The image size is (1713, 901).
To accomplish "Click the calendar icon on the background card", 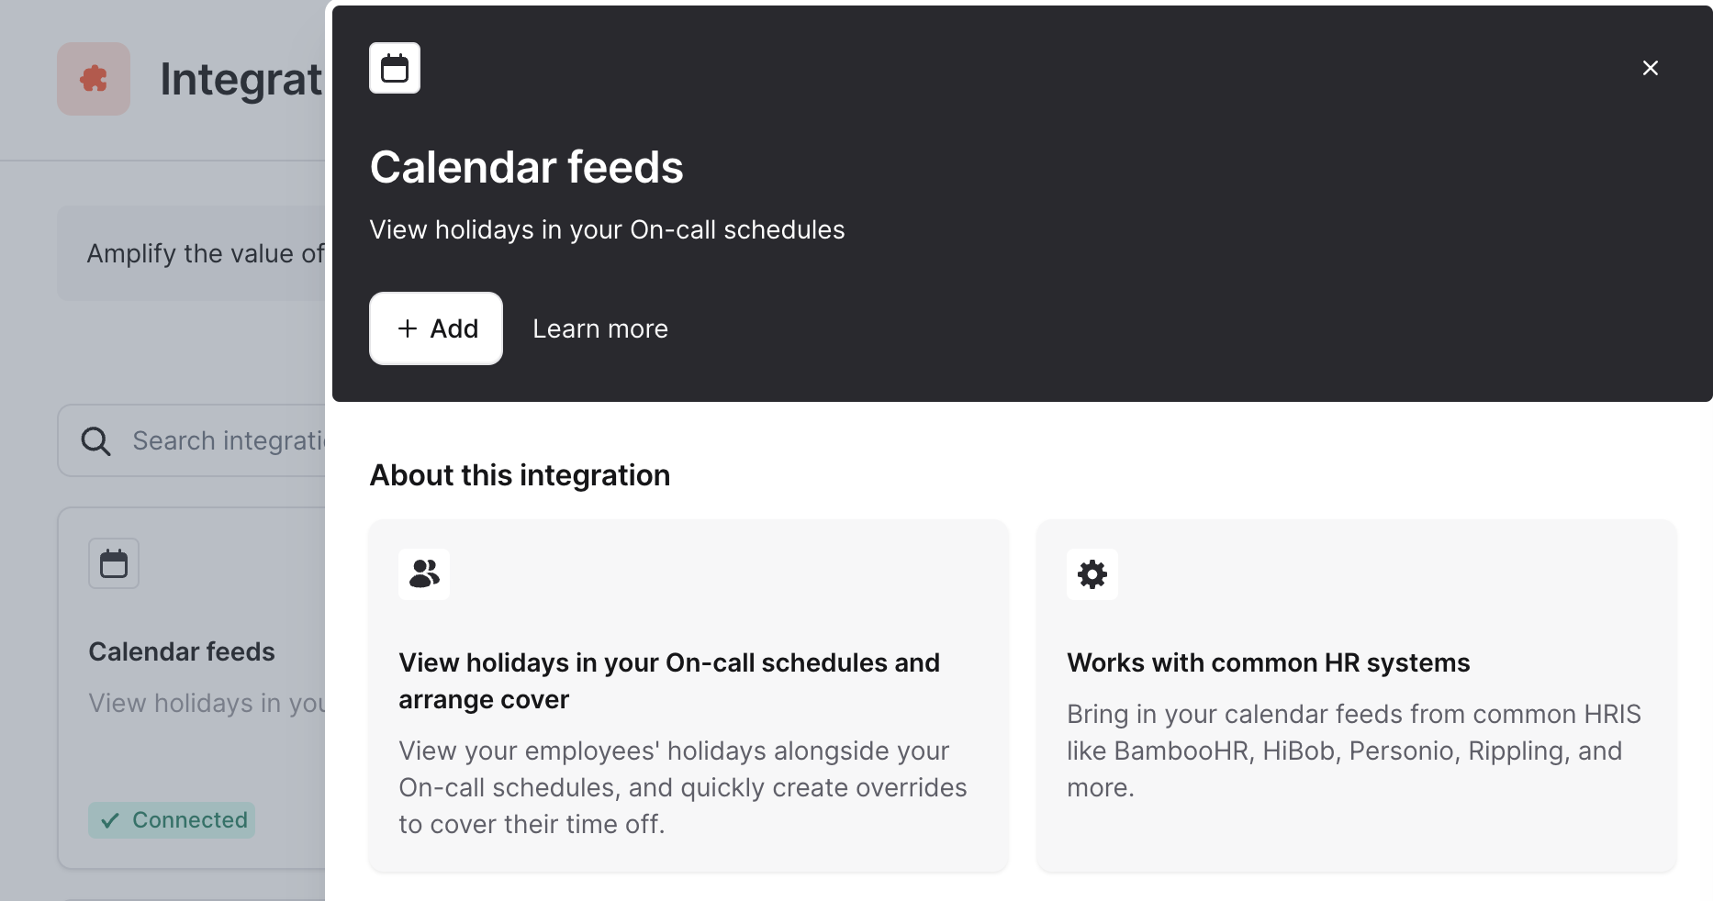I will click(114, 563).
